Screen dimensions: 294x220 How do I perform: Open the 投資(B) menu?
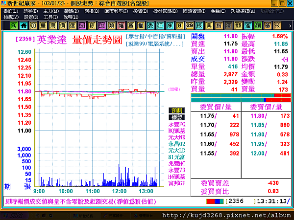point(141,11)
